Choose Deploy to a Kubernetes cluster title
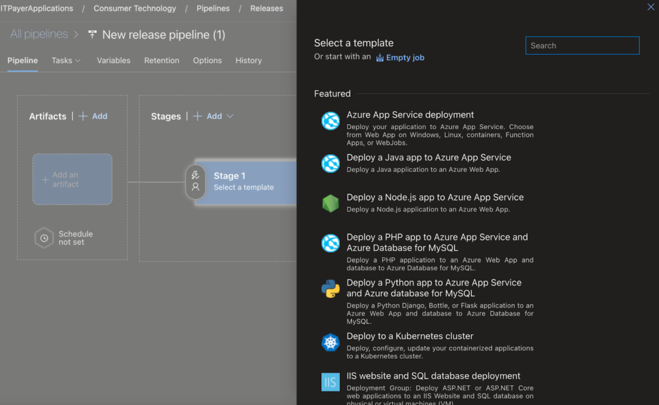This screenshot has width=659, height=405. point(410,336)
